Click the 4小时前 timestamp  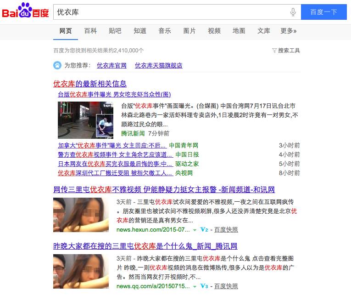[x=289, y=154]
